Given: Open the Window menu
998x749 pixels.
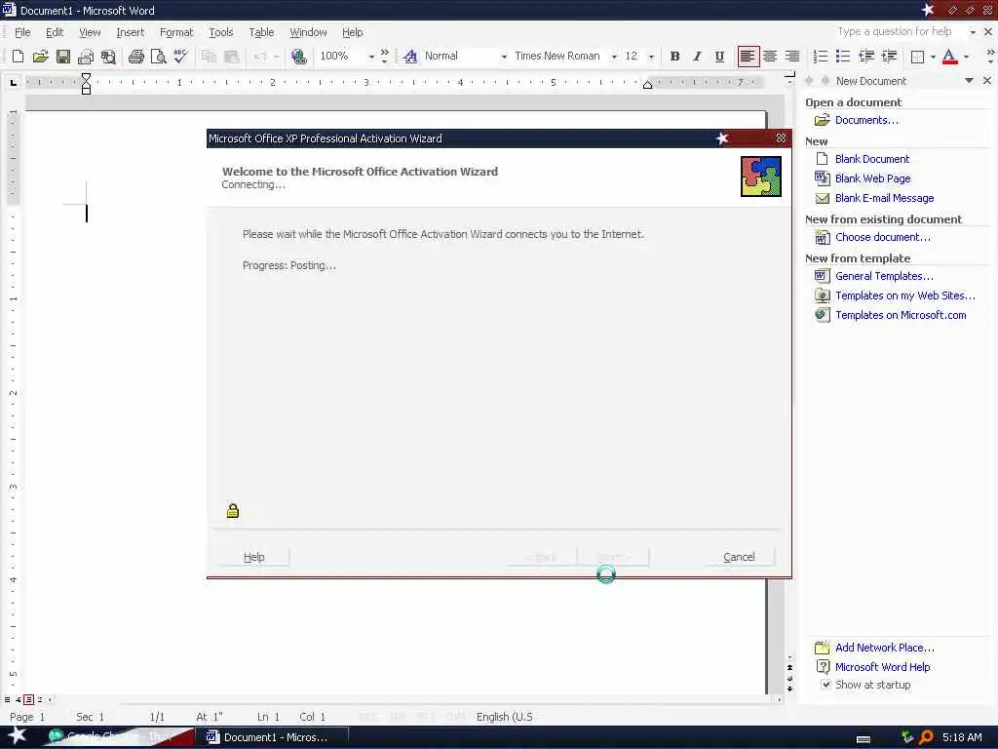Looking at the screenshot, I should pyautogui.click(x=308, y=32).
